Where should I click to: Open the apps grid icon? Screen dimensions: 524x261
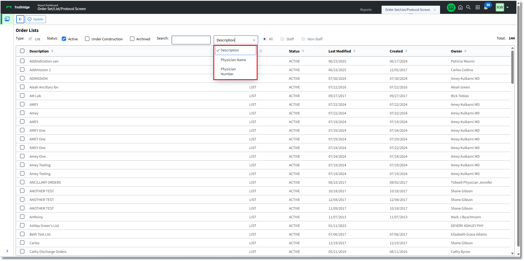pyautogui.click(x=478, y=7)
